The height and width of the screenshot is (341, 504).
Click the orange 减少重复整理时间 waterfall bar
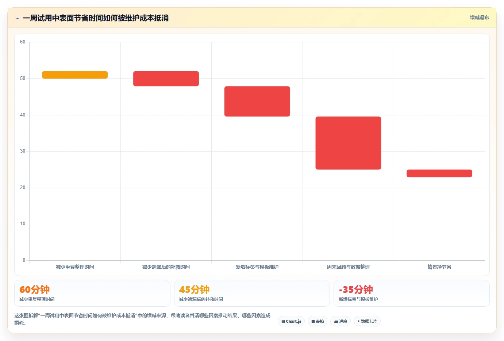coord(75,75)
